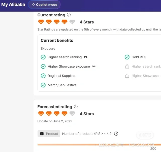Click the Current rating help icon
The height and width of the screenshot is (152, 161).
pos(69,15)
